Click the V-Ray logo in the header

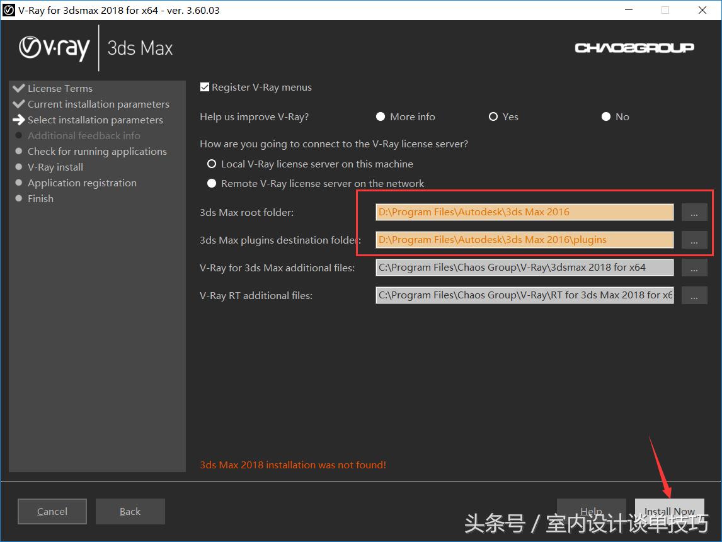54,48
